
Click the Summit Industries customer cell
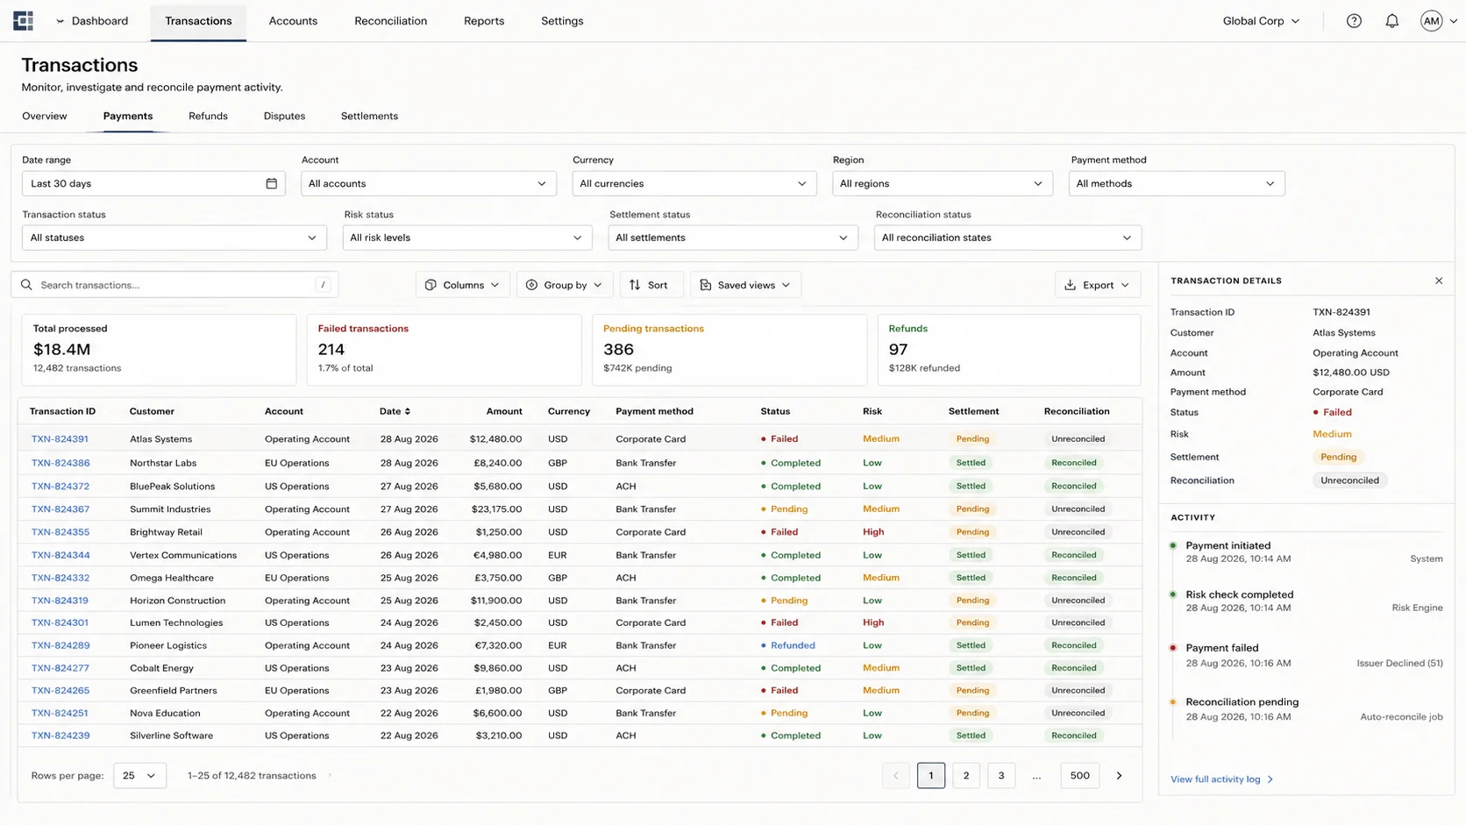click(x=170, y=509)
